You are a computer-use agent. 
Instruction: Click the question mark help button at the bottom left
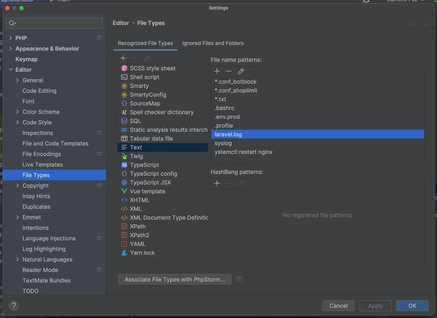(14, 306)
